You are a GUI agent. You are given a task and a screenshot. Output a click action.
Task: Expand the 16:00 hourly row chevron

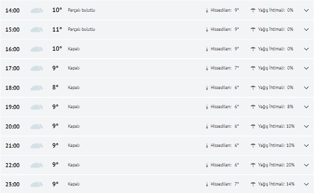pyautogui.click(x=306, y=49)
